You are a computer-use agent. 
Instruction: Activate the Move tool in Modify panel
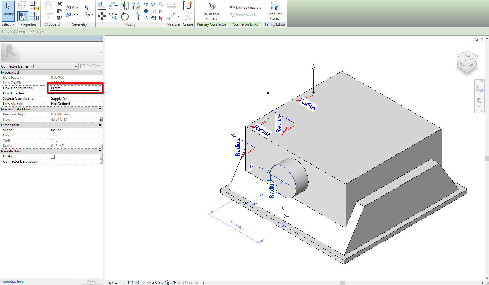coord(102,17)
